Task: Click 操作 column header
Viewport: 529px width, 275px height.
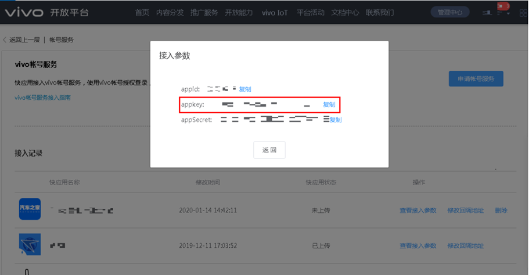Action: click(x=419, y=182)
